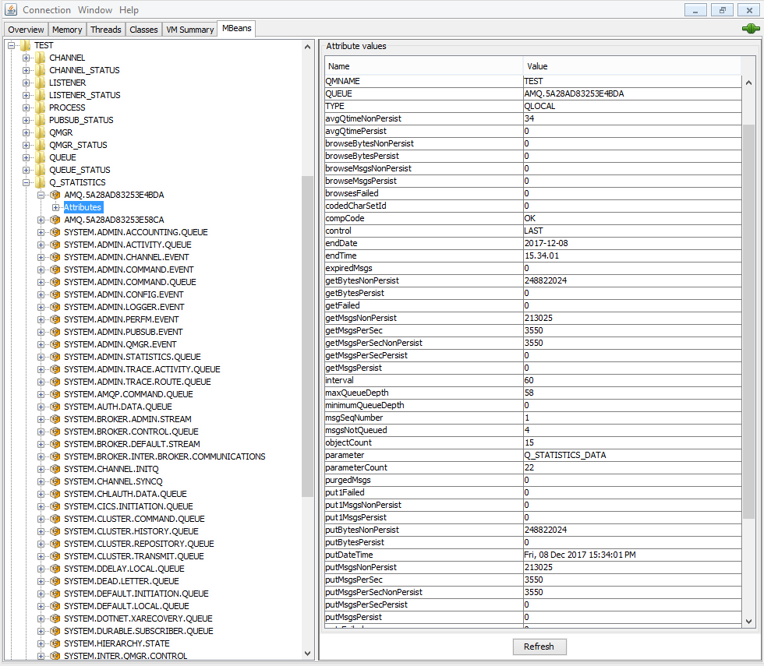Click the CHANNEL folder icon
This screenshot has width=764, height=666.
click(x=41, y=58)
